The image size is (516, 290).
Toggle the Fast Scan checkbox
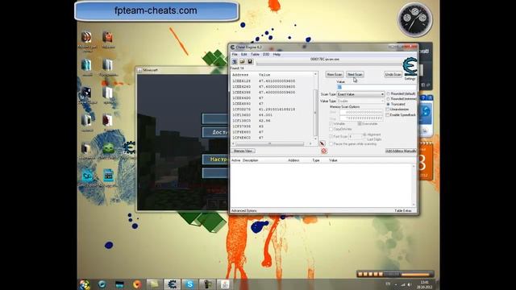pos(331,136)
